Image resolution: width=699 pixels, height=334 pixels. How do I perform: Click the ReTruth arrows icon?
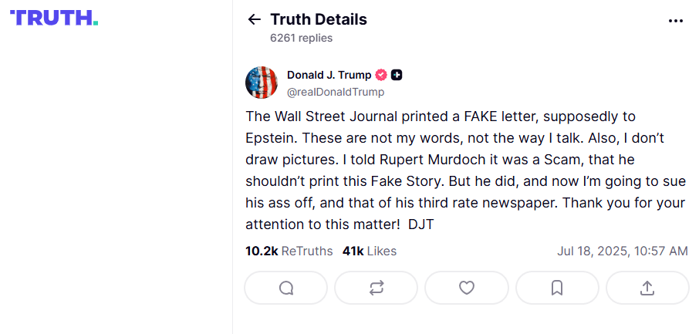377,288
